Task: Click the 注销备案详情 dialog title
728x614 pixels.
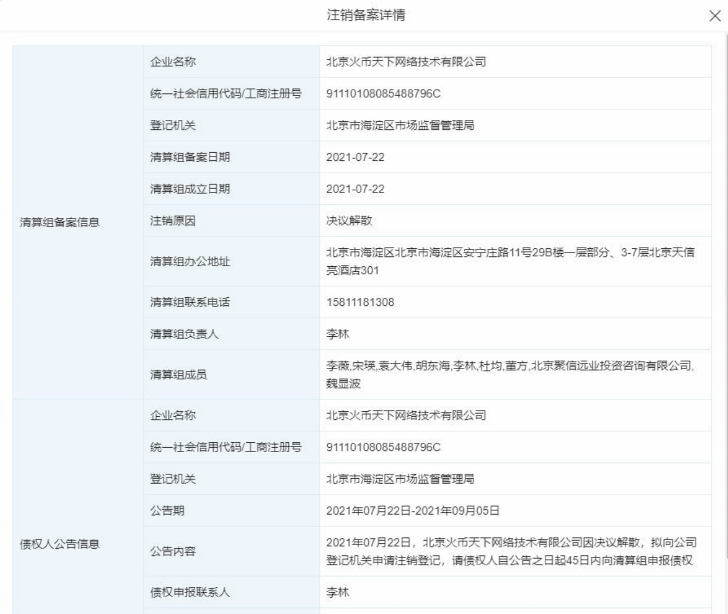Action: point(365,15)
